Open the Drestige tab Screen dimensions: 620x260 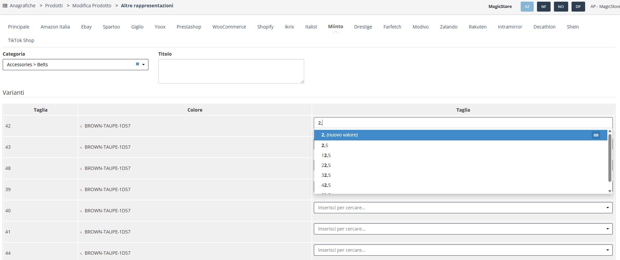pyautogui.click(x=363, y=27)
